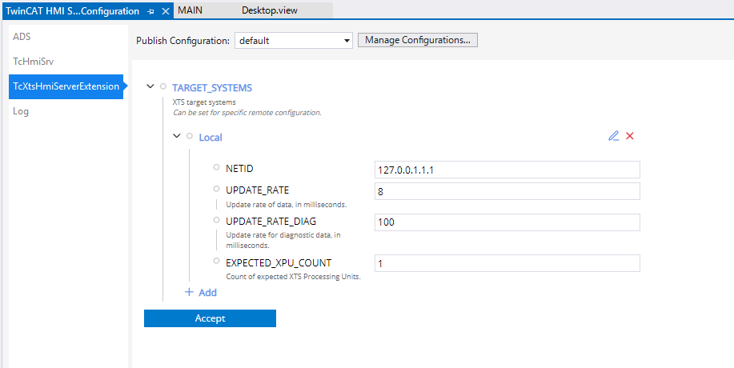Click the 'Publish Configuration:' label

pyautogui.click(x=183, y=41)
